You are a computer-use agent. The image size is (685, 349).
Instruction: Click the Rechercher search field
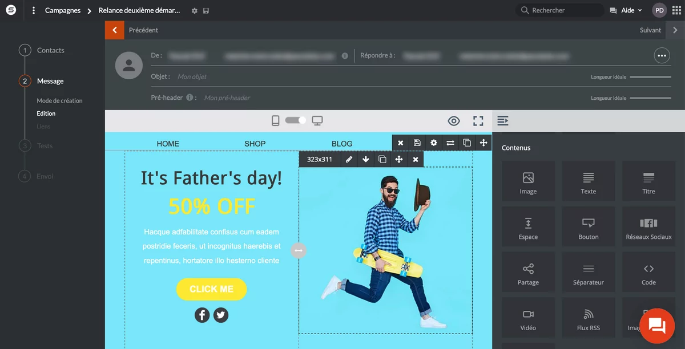[559, 10]
